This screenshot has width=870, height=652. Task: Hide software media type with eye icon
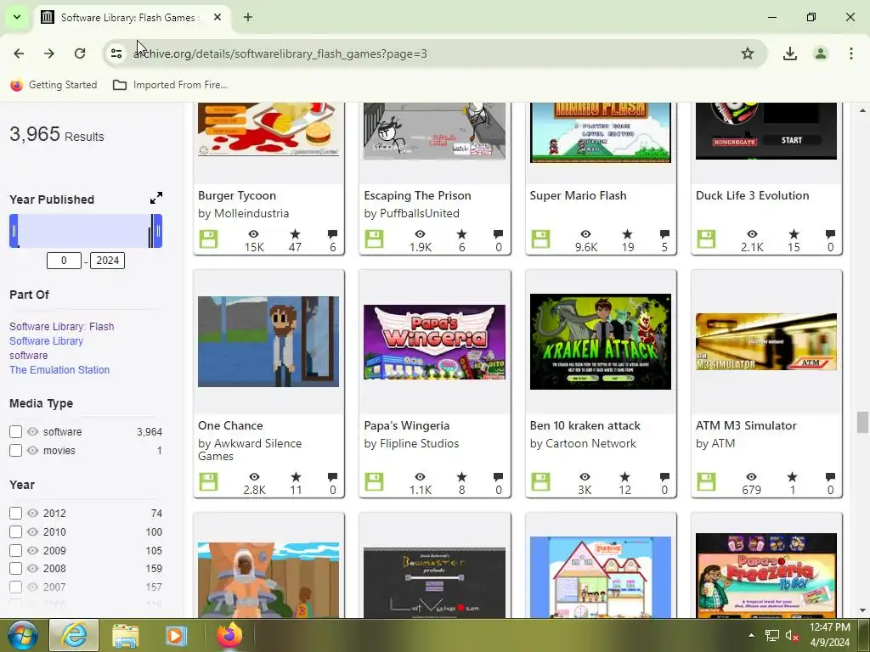(x=33, y=432)
